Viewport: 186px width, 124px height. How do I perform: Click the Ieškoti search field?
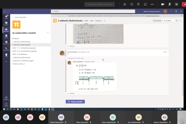(x=93, y=11)
